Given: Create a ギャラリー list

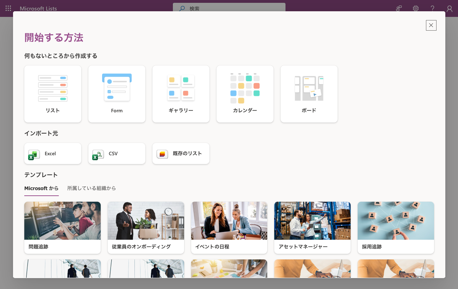Looking at the screenshot, I should (x=181, y=94).
